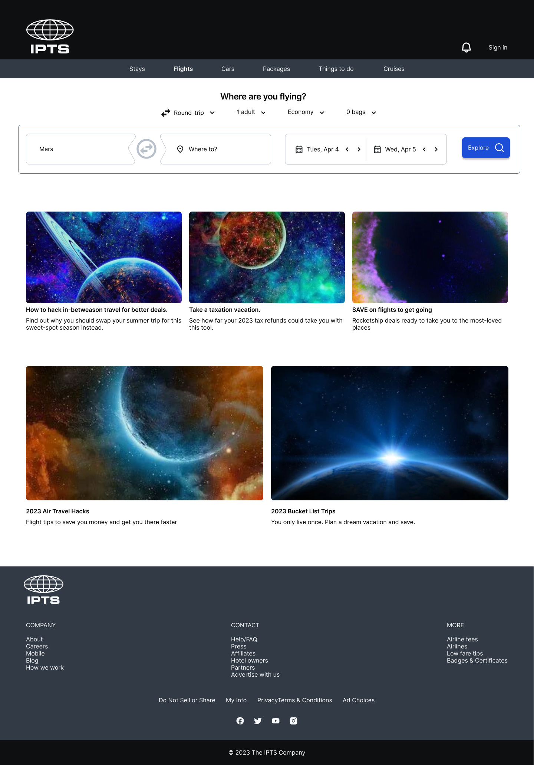Switch to the Stays tab
This screenshot has width=534, height=765.
137,69
